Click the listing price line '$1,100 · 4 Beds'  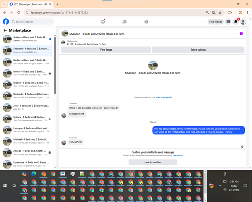(87, 44)
